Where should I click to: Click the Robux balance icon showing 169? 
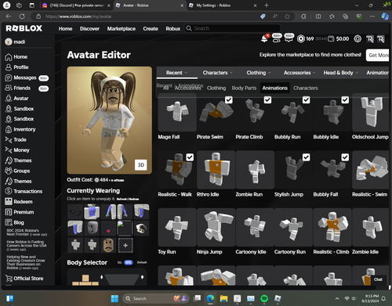pos(301,39)
